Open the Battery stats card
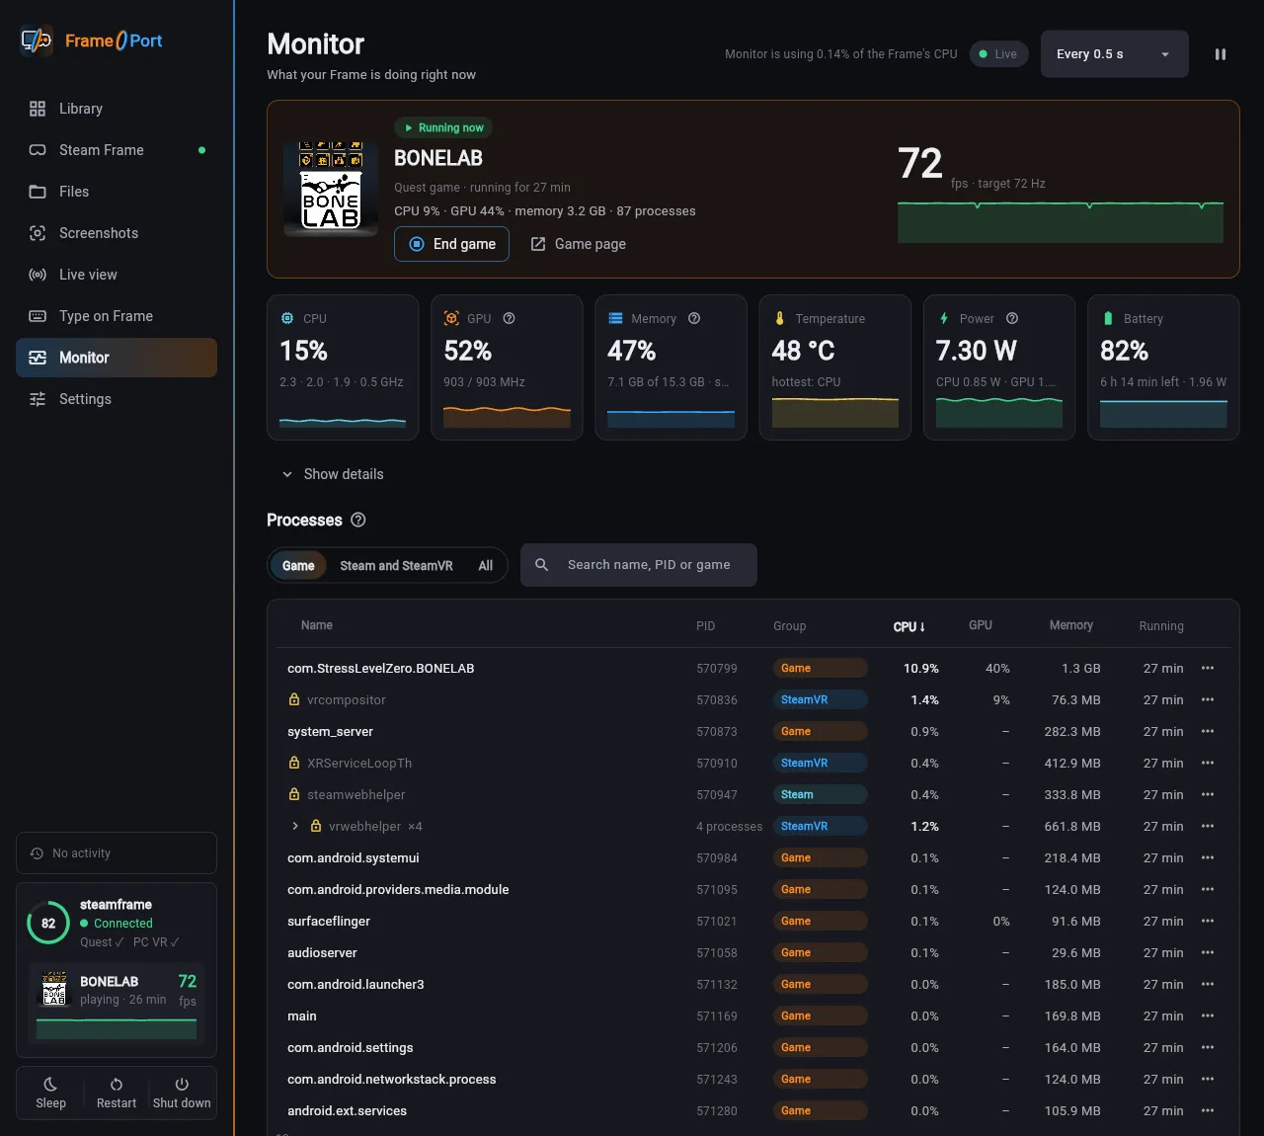1264x1136 pixels. coord(1163,367)
